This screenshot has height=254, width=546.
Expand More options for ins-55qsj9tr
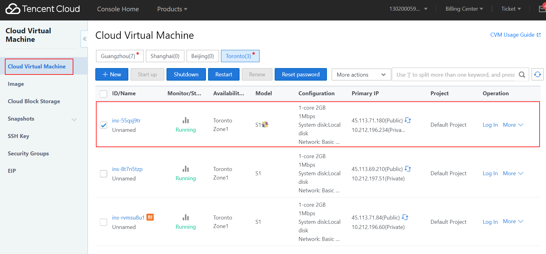[513, 125]
